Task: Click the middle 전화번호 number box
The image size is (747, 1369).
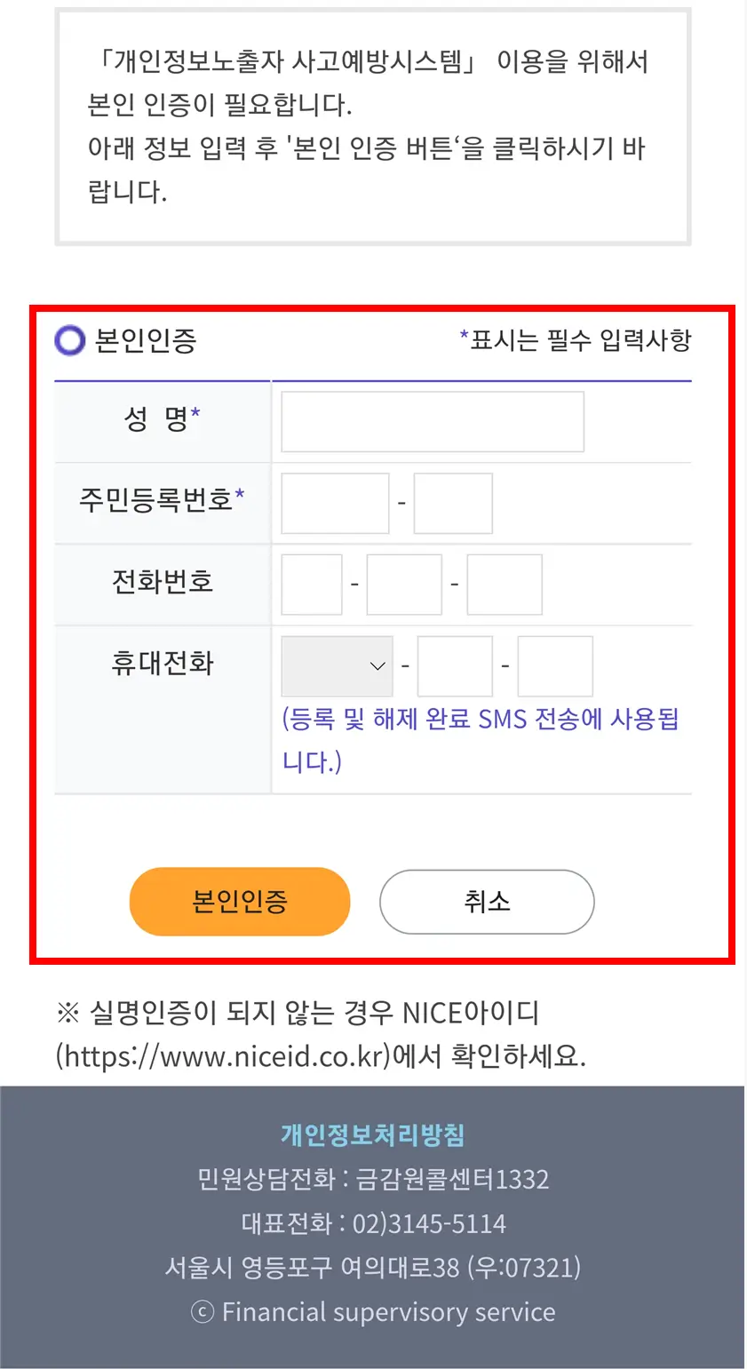Action: pos(404,584)
